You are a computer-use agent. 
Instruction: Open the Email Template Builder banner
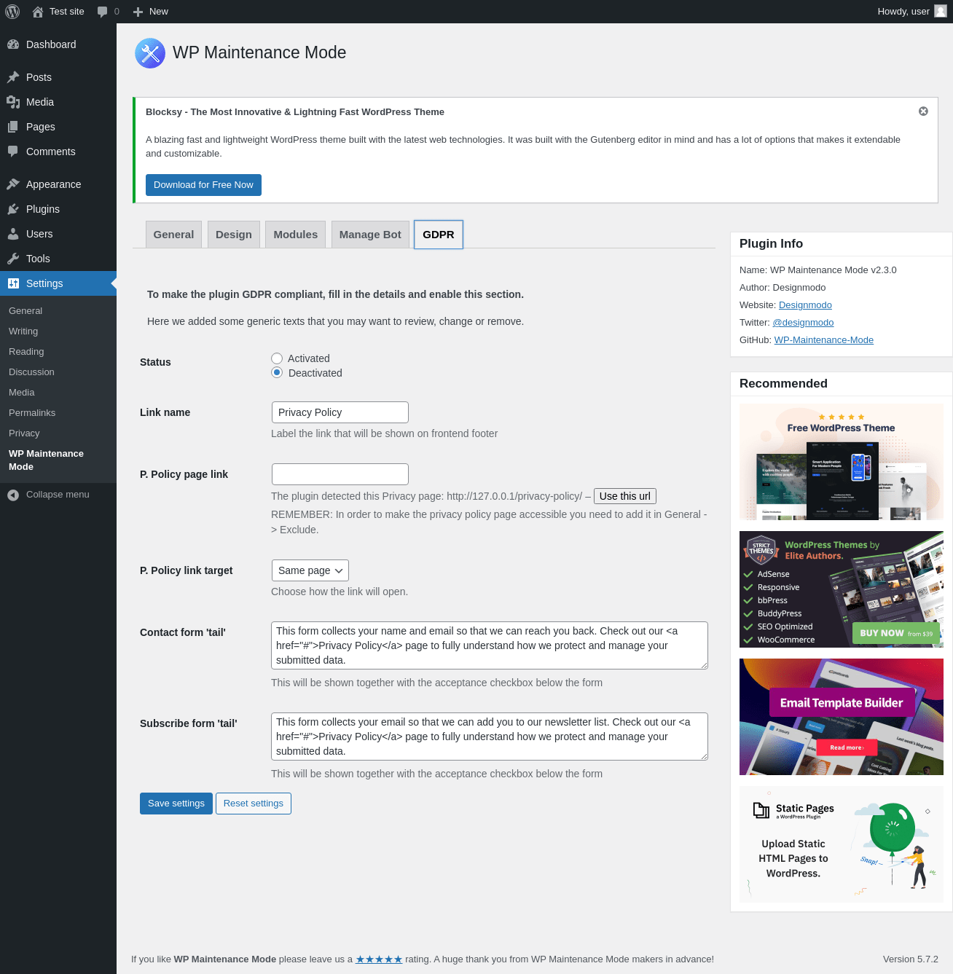842,717
